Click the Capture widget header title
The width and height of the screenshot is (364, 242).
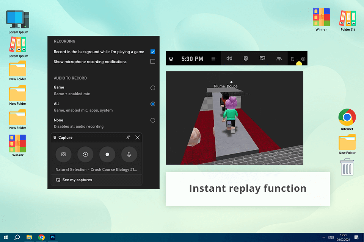pyautogui.click(x=65, y=138)
